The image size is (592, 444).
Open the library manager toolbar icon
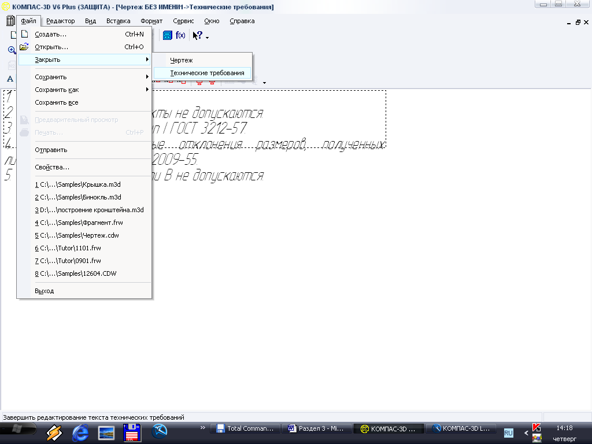(x=167, y=35)
